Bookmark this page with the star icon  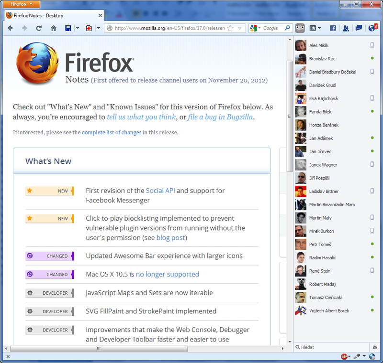pos(230,28)
